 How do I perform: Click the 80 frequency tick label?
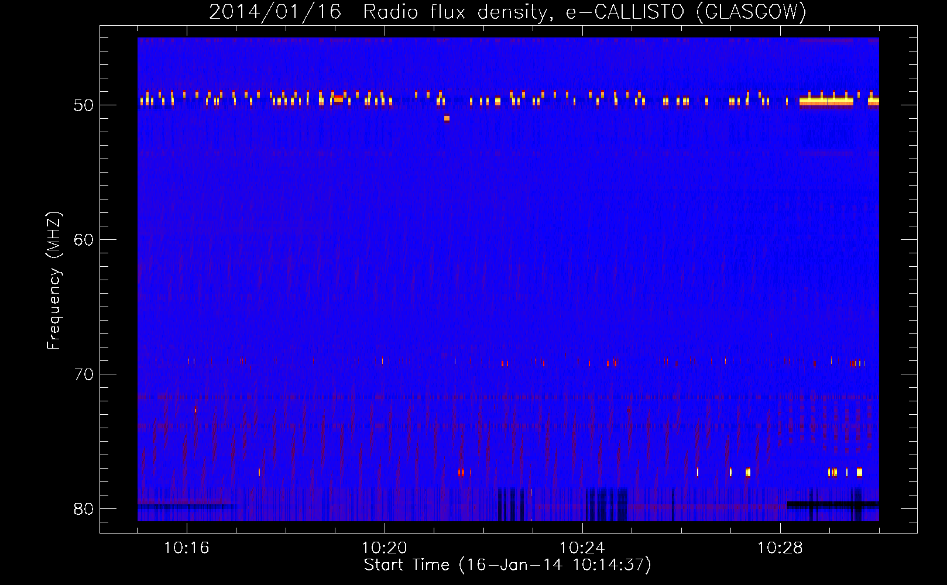pos(84,509)
